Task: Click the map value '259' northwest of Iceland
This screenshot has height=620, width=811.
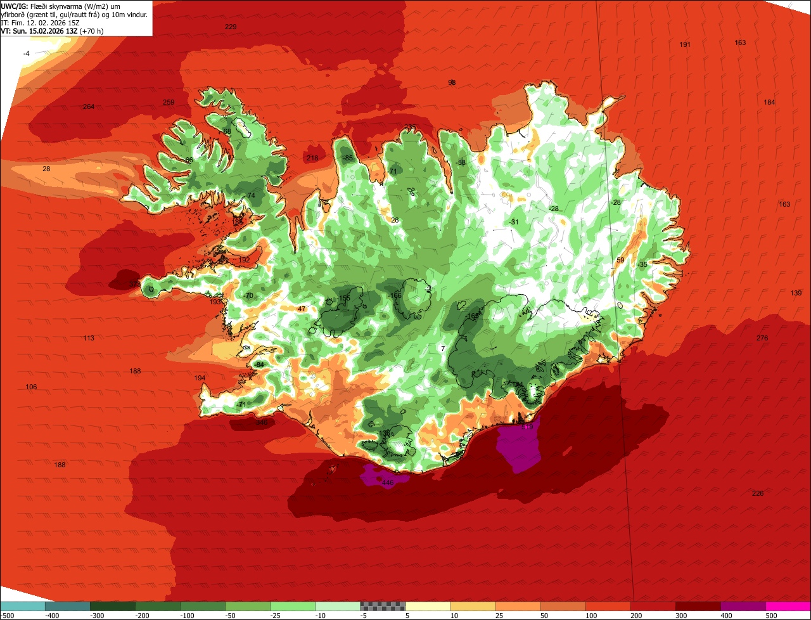Action: point(169,102)
